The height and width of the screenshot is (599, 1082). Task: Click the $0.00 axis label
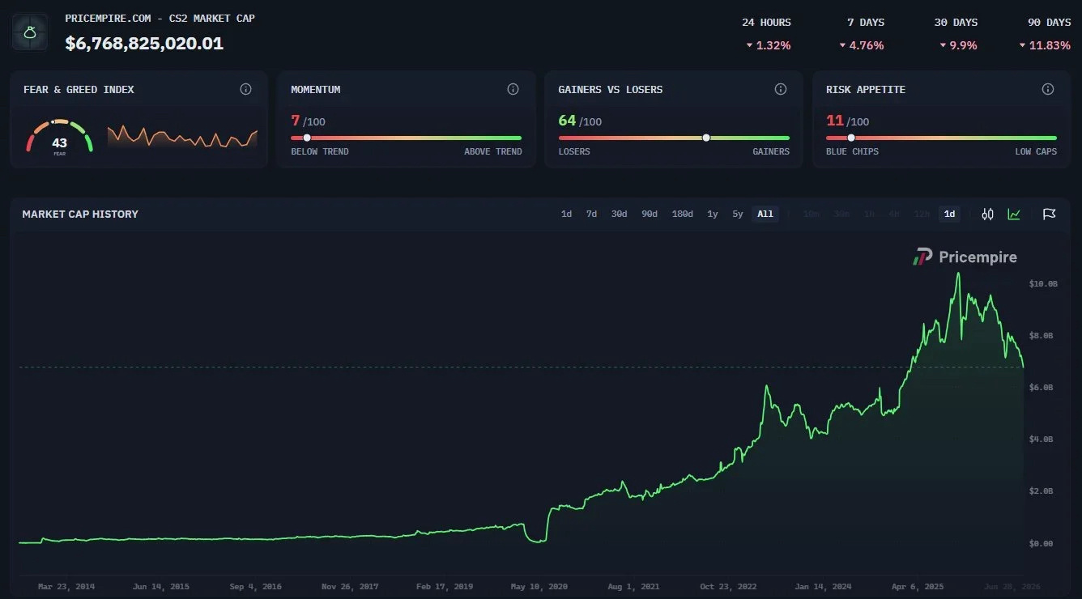coord(1041,543)
